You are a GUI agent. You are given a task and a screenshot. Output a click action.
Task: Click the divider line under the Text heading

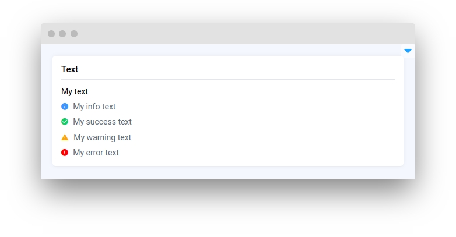tap(228, 79)
